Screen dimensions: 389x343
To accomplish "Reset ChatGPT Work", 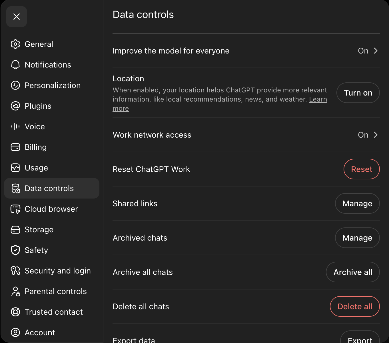I will (362, 169).
